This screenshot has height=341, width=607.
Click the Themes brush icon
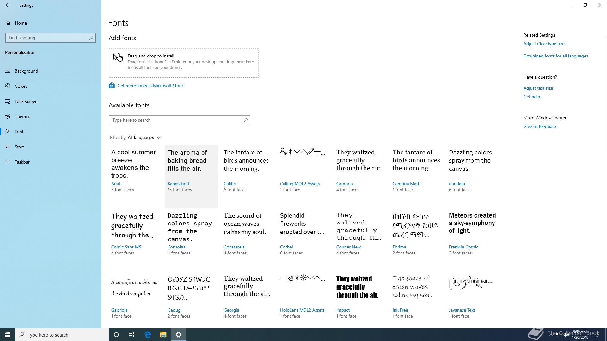8,117
